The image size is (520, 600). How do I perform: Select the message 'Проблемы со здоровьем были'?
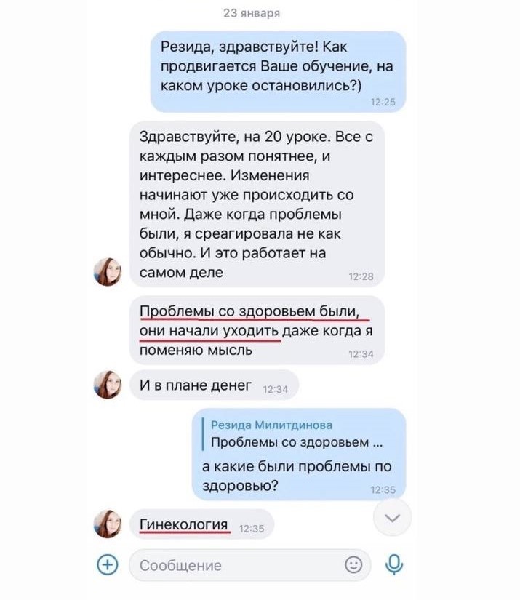click(x=257, y=330)
